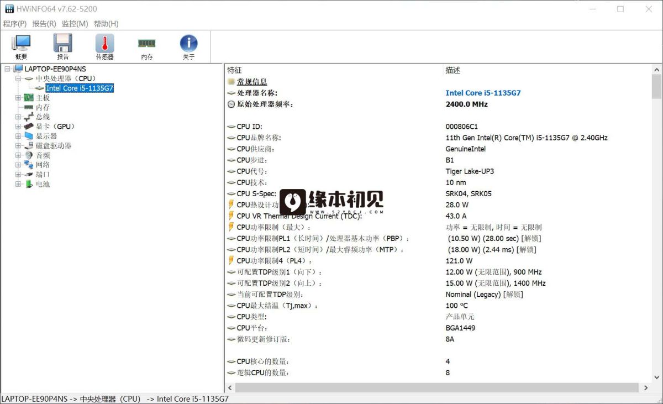The height and width of the screenshot is (404, 663).
Task: Click the lightning icon beside CPU功率限制4（PL4）
Action: (231, 260)
